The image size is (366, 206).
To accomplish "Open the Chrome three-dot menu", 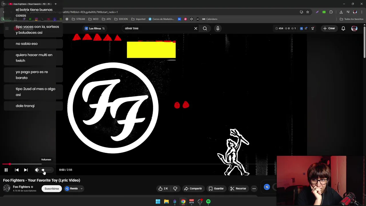I will click(362, 12).
